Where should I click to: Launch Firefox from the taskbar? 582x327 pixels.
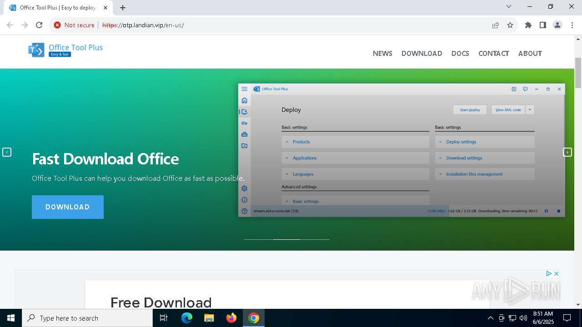pos(231,318)
